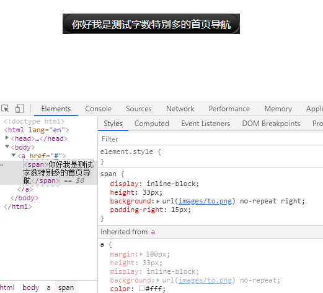Click the Filter styles input field
This screenshot has height=293, width=323.
(x=211, y=139)
